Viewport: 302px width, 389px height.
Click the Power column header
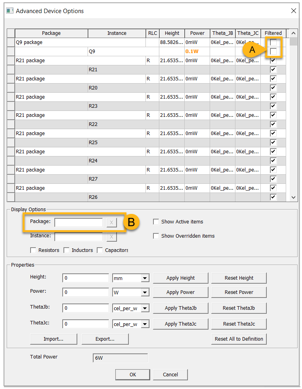coord(197,33)
